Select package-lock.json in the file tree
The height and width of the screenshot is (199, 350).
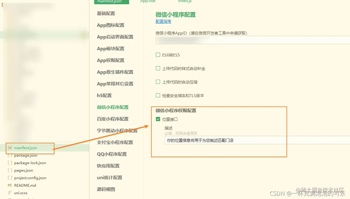(30, 163)
